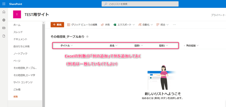Expand the エクスポート dropdown
Image resolution: width=226 pixels, height=107 pixels.
pyautogui.click(x=124, y=25)
